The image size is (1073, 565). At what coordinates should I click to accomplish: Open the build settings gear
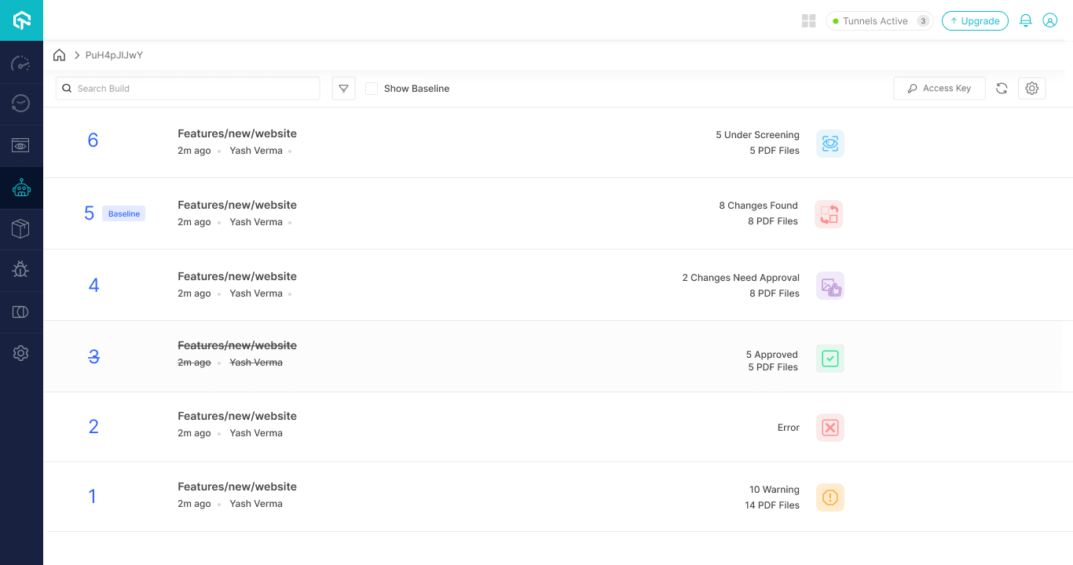(1031, 88)
